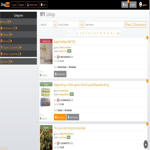Click the guest user avatar icon
Image resolution: width=150 pixels, height=150 pixels.
pos(140,5)
